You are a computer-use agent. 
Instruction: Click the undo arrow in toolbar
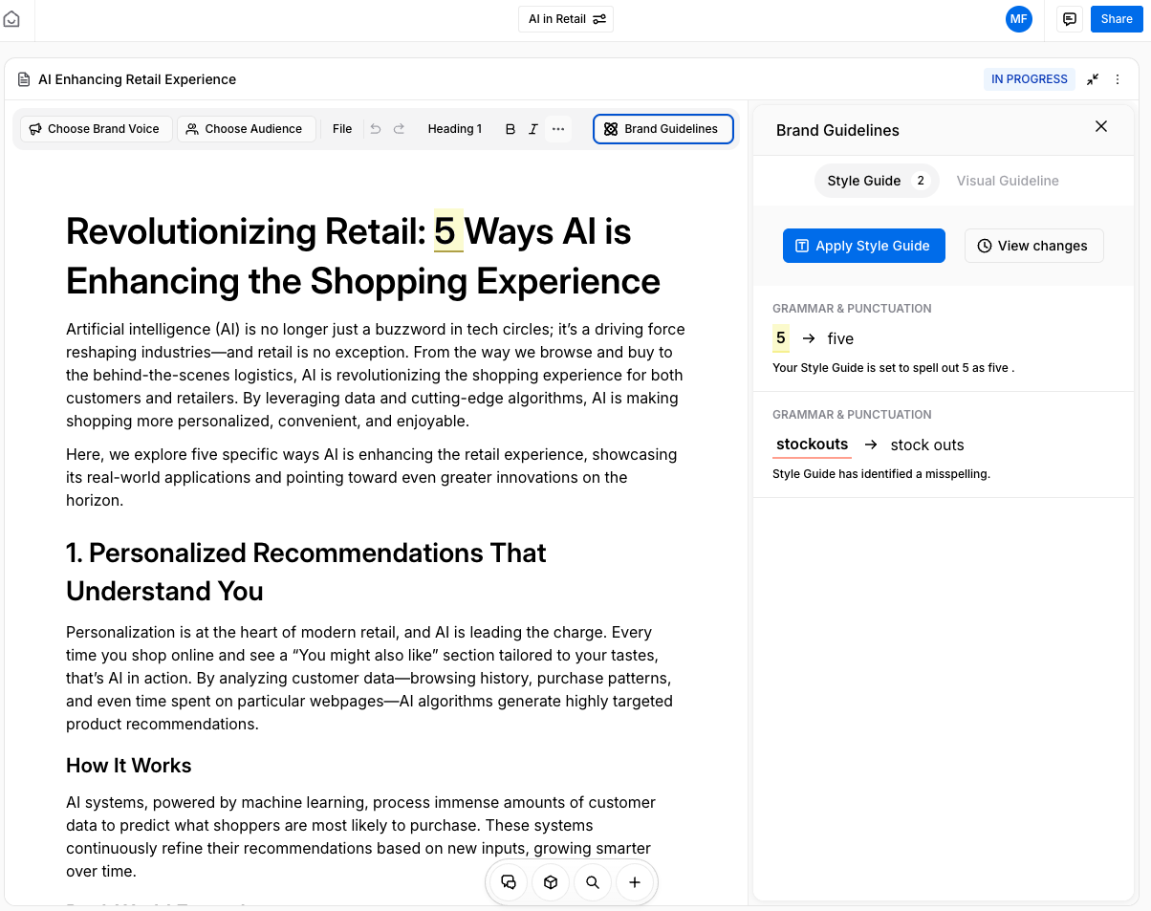click(376, 129)
